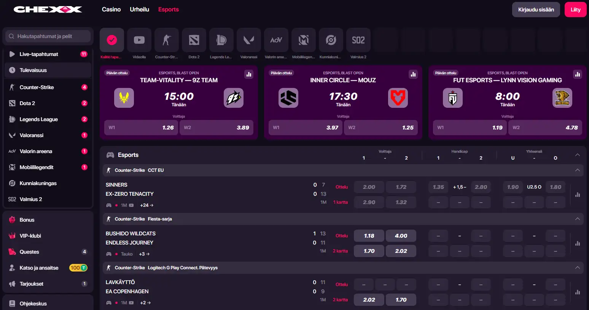Filter by AoV Valorin areena icon in top bar
Viewport: 589px width, 310px height.
[x=276, y=40]
